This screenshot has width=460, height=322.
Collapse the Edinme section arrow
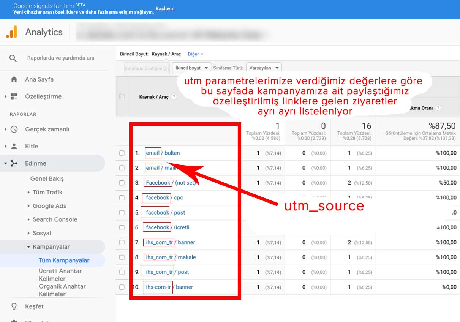click(6, 163)
